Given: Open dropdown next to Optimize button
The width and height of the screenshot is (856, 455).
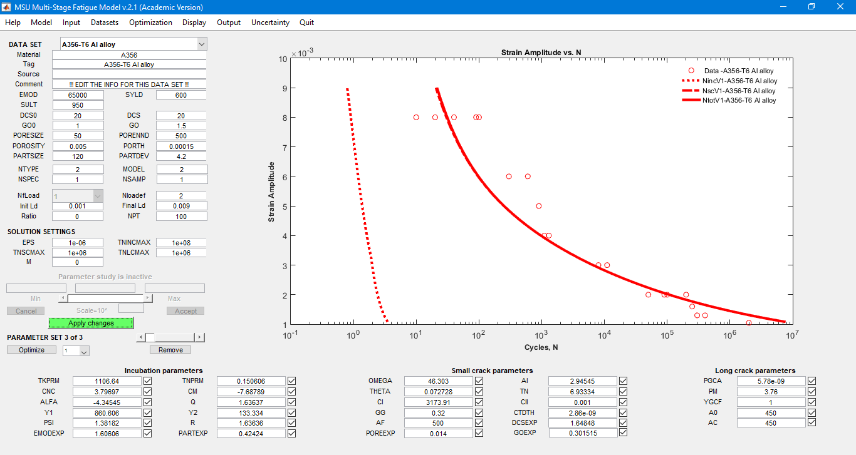Looking at the screenshot, I should pyautogui.click(x=85, y=351).
